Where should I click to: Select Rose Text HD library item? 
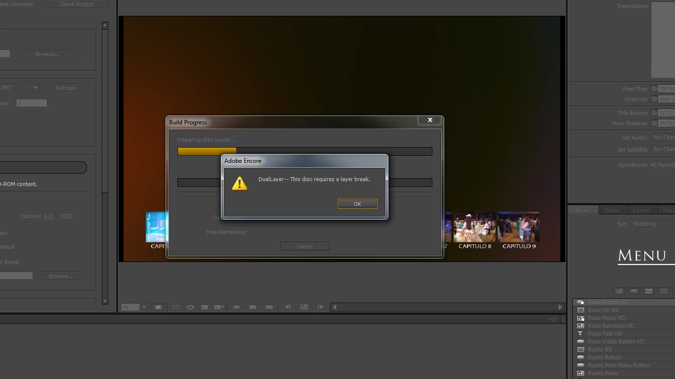[624, 334]
